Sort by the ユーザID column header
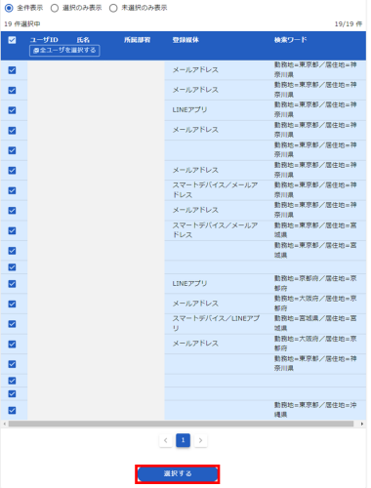Viewport: 371px width, 488px height. 44,40
